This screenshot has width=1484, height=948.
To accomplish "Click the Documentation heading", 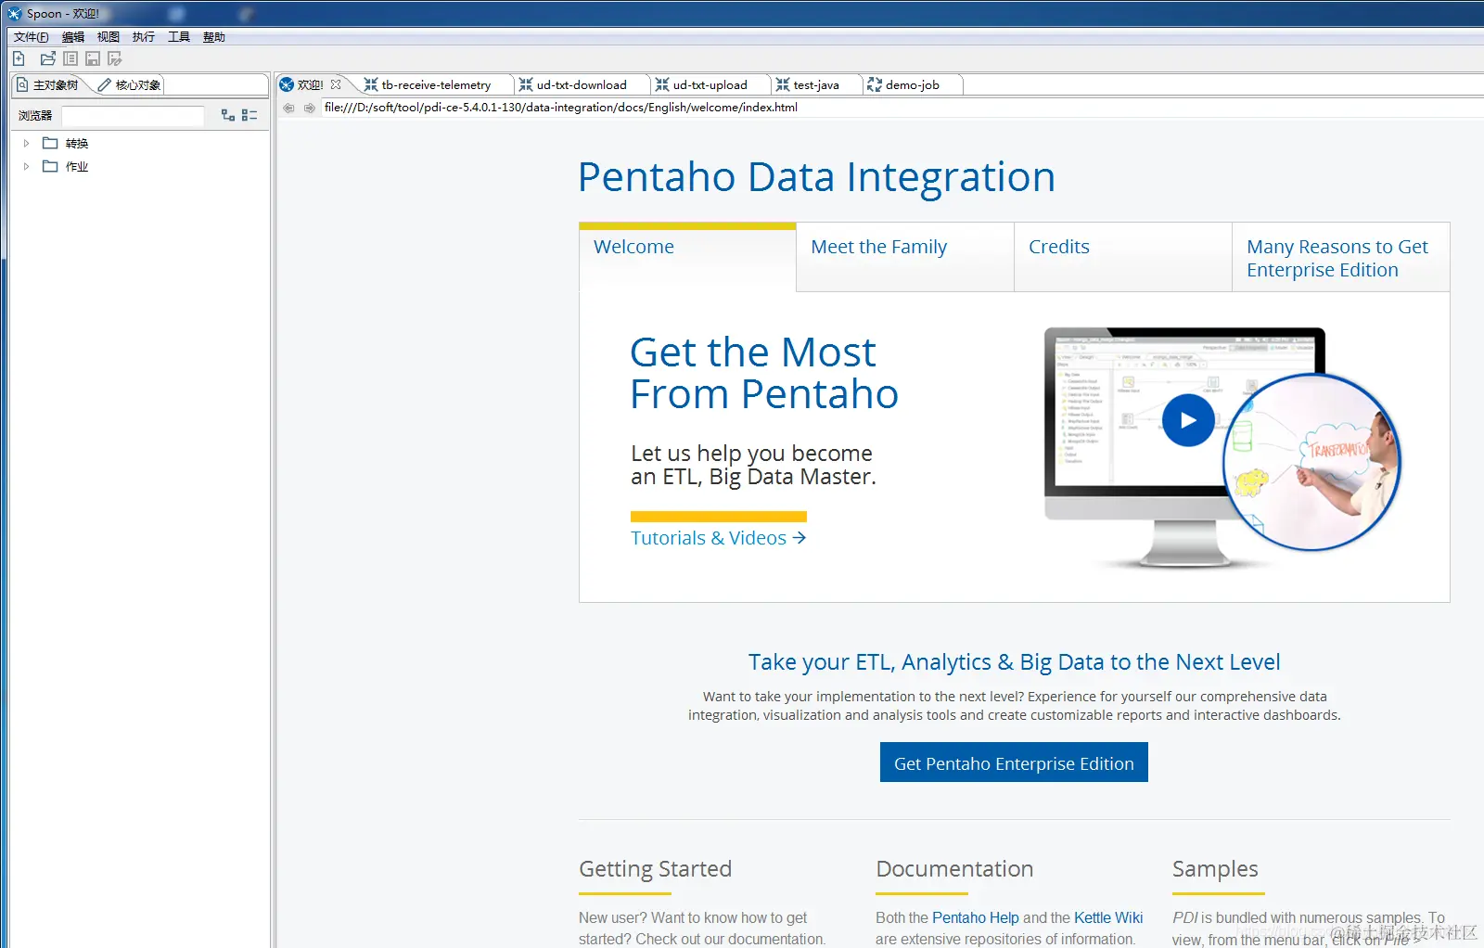I will 954,869.
